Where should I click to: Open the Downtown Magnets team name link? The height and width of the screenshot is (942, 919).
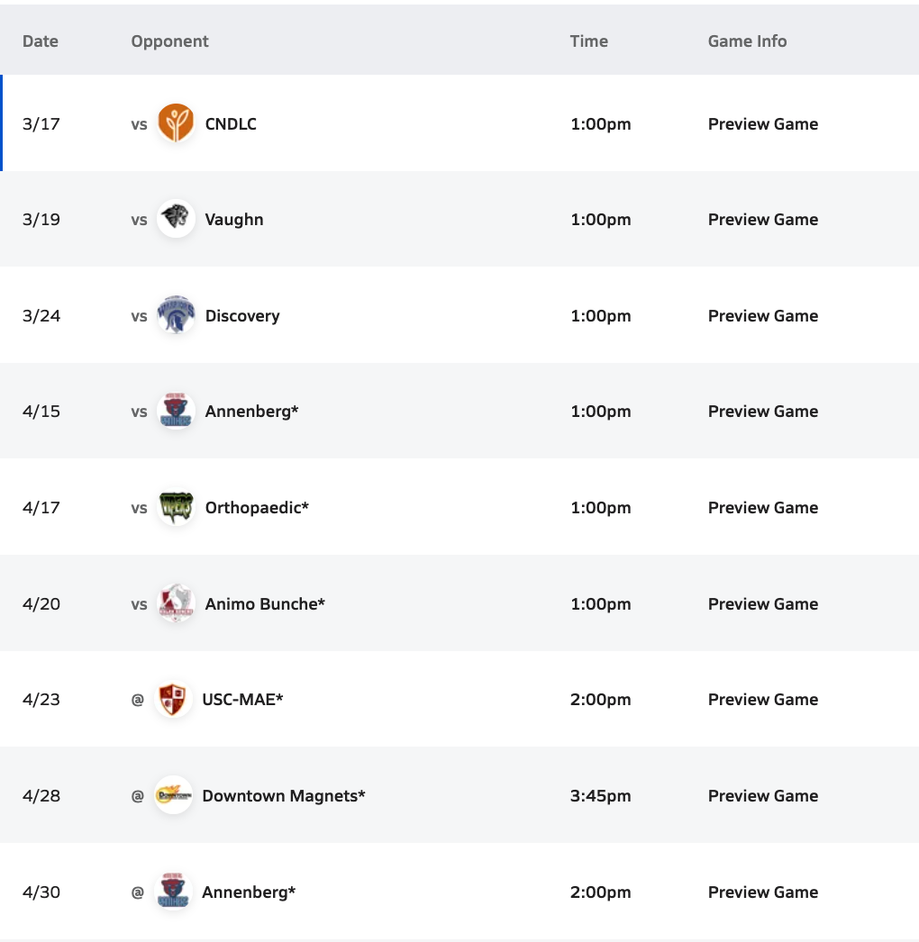(284, 796)
